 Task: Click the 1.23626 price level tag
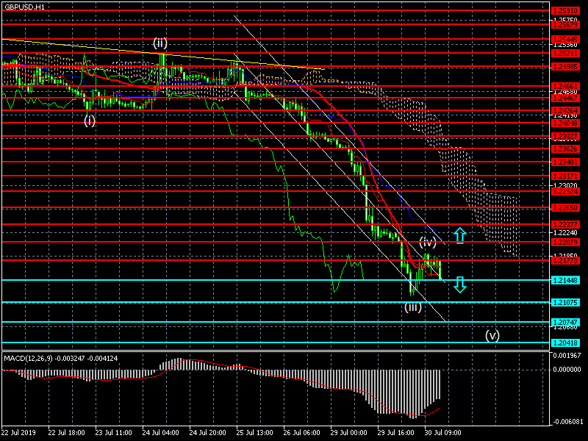(x=565, y=149)
